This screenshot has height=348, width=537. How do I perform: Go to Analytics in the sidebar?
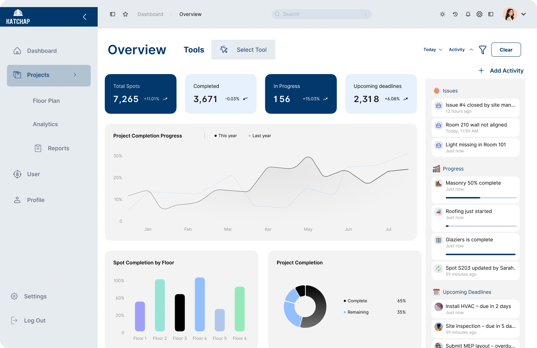(x=45, y=124)
